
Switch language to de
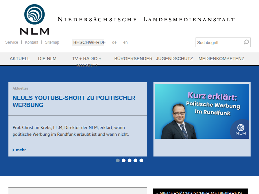click(114, 42)
